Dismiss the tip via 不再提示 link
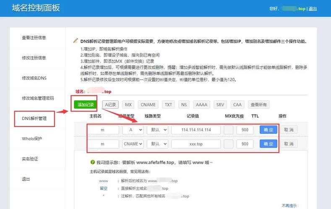331x209 pixels. (x=289, y=206)
